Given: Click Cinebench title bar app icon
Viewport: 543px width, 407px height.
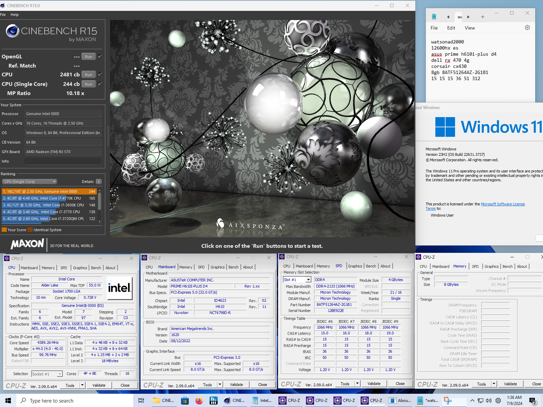Looking at the screenshot, I should point(3,5).
